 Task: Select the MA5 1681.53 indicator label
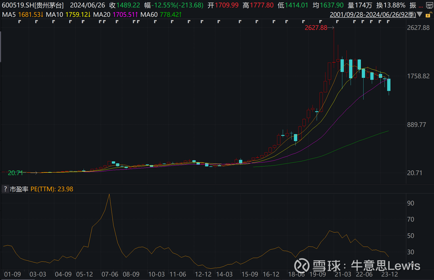pos(23,15)
